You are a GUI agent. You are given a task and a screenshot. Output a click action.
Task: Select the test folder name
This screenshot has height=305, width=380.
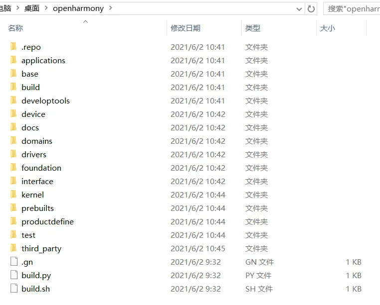point(28,235)
